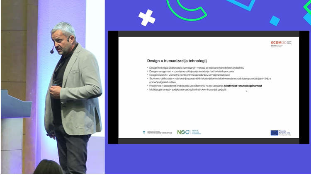Click the KCDM 3.0 logo on the slide
The width and height of the screenshot is (311, 175).
281,43
